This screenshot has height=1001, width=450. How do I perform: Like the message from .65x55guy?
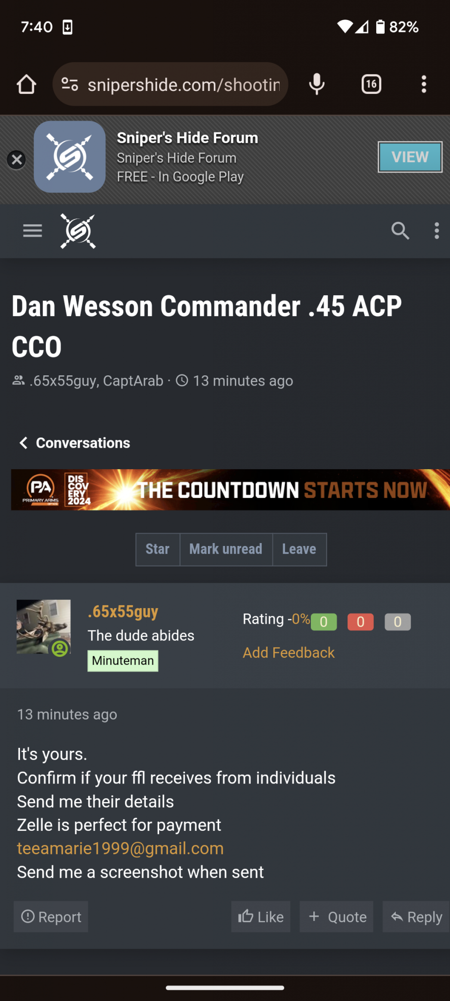[261, 916]
